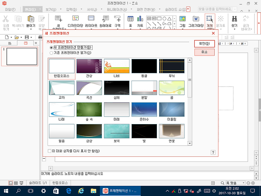Screen dimensions: 261x196
Task: Click the dialog help question mark button
Action: (x=213, y=152)
